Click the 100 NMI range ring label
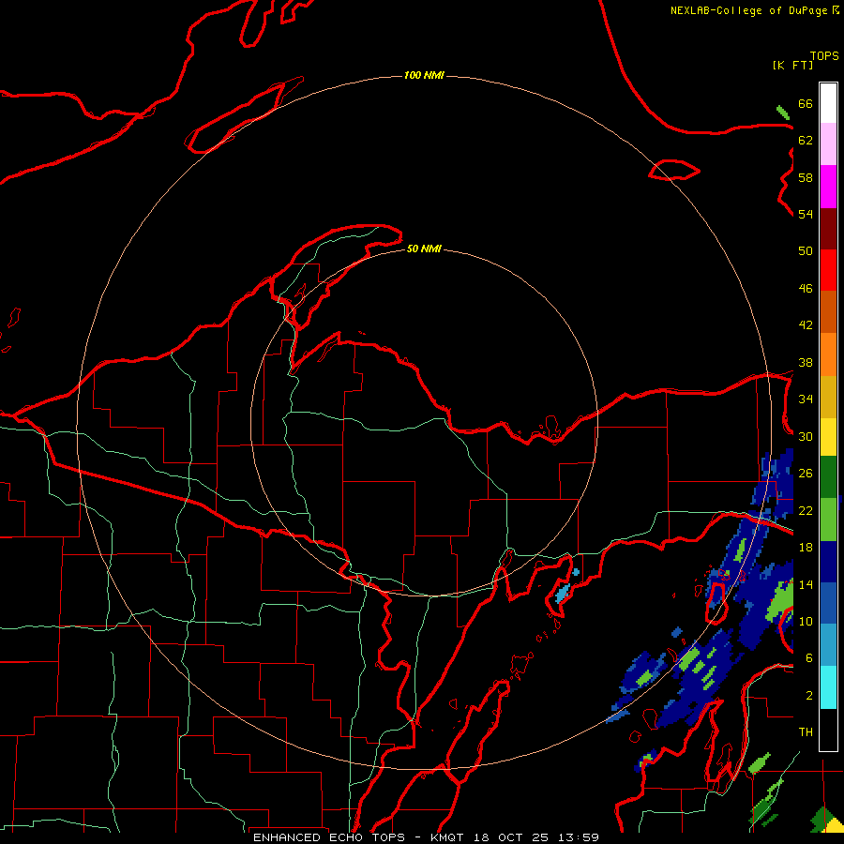Viewport: 844px width, 844px height. (424, 75)
